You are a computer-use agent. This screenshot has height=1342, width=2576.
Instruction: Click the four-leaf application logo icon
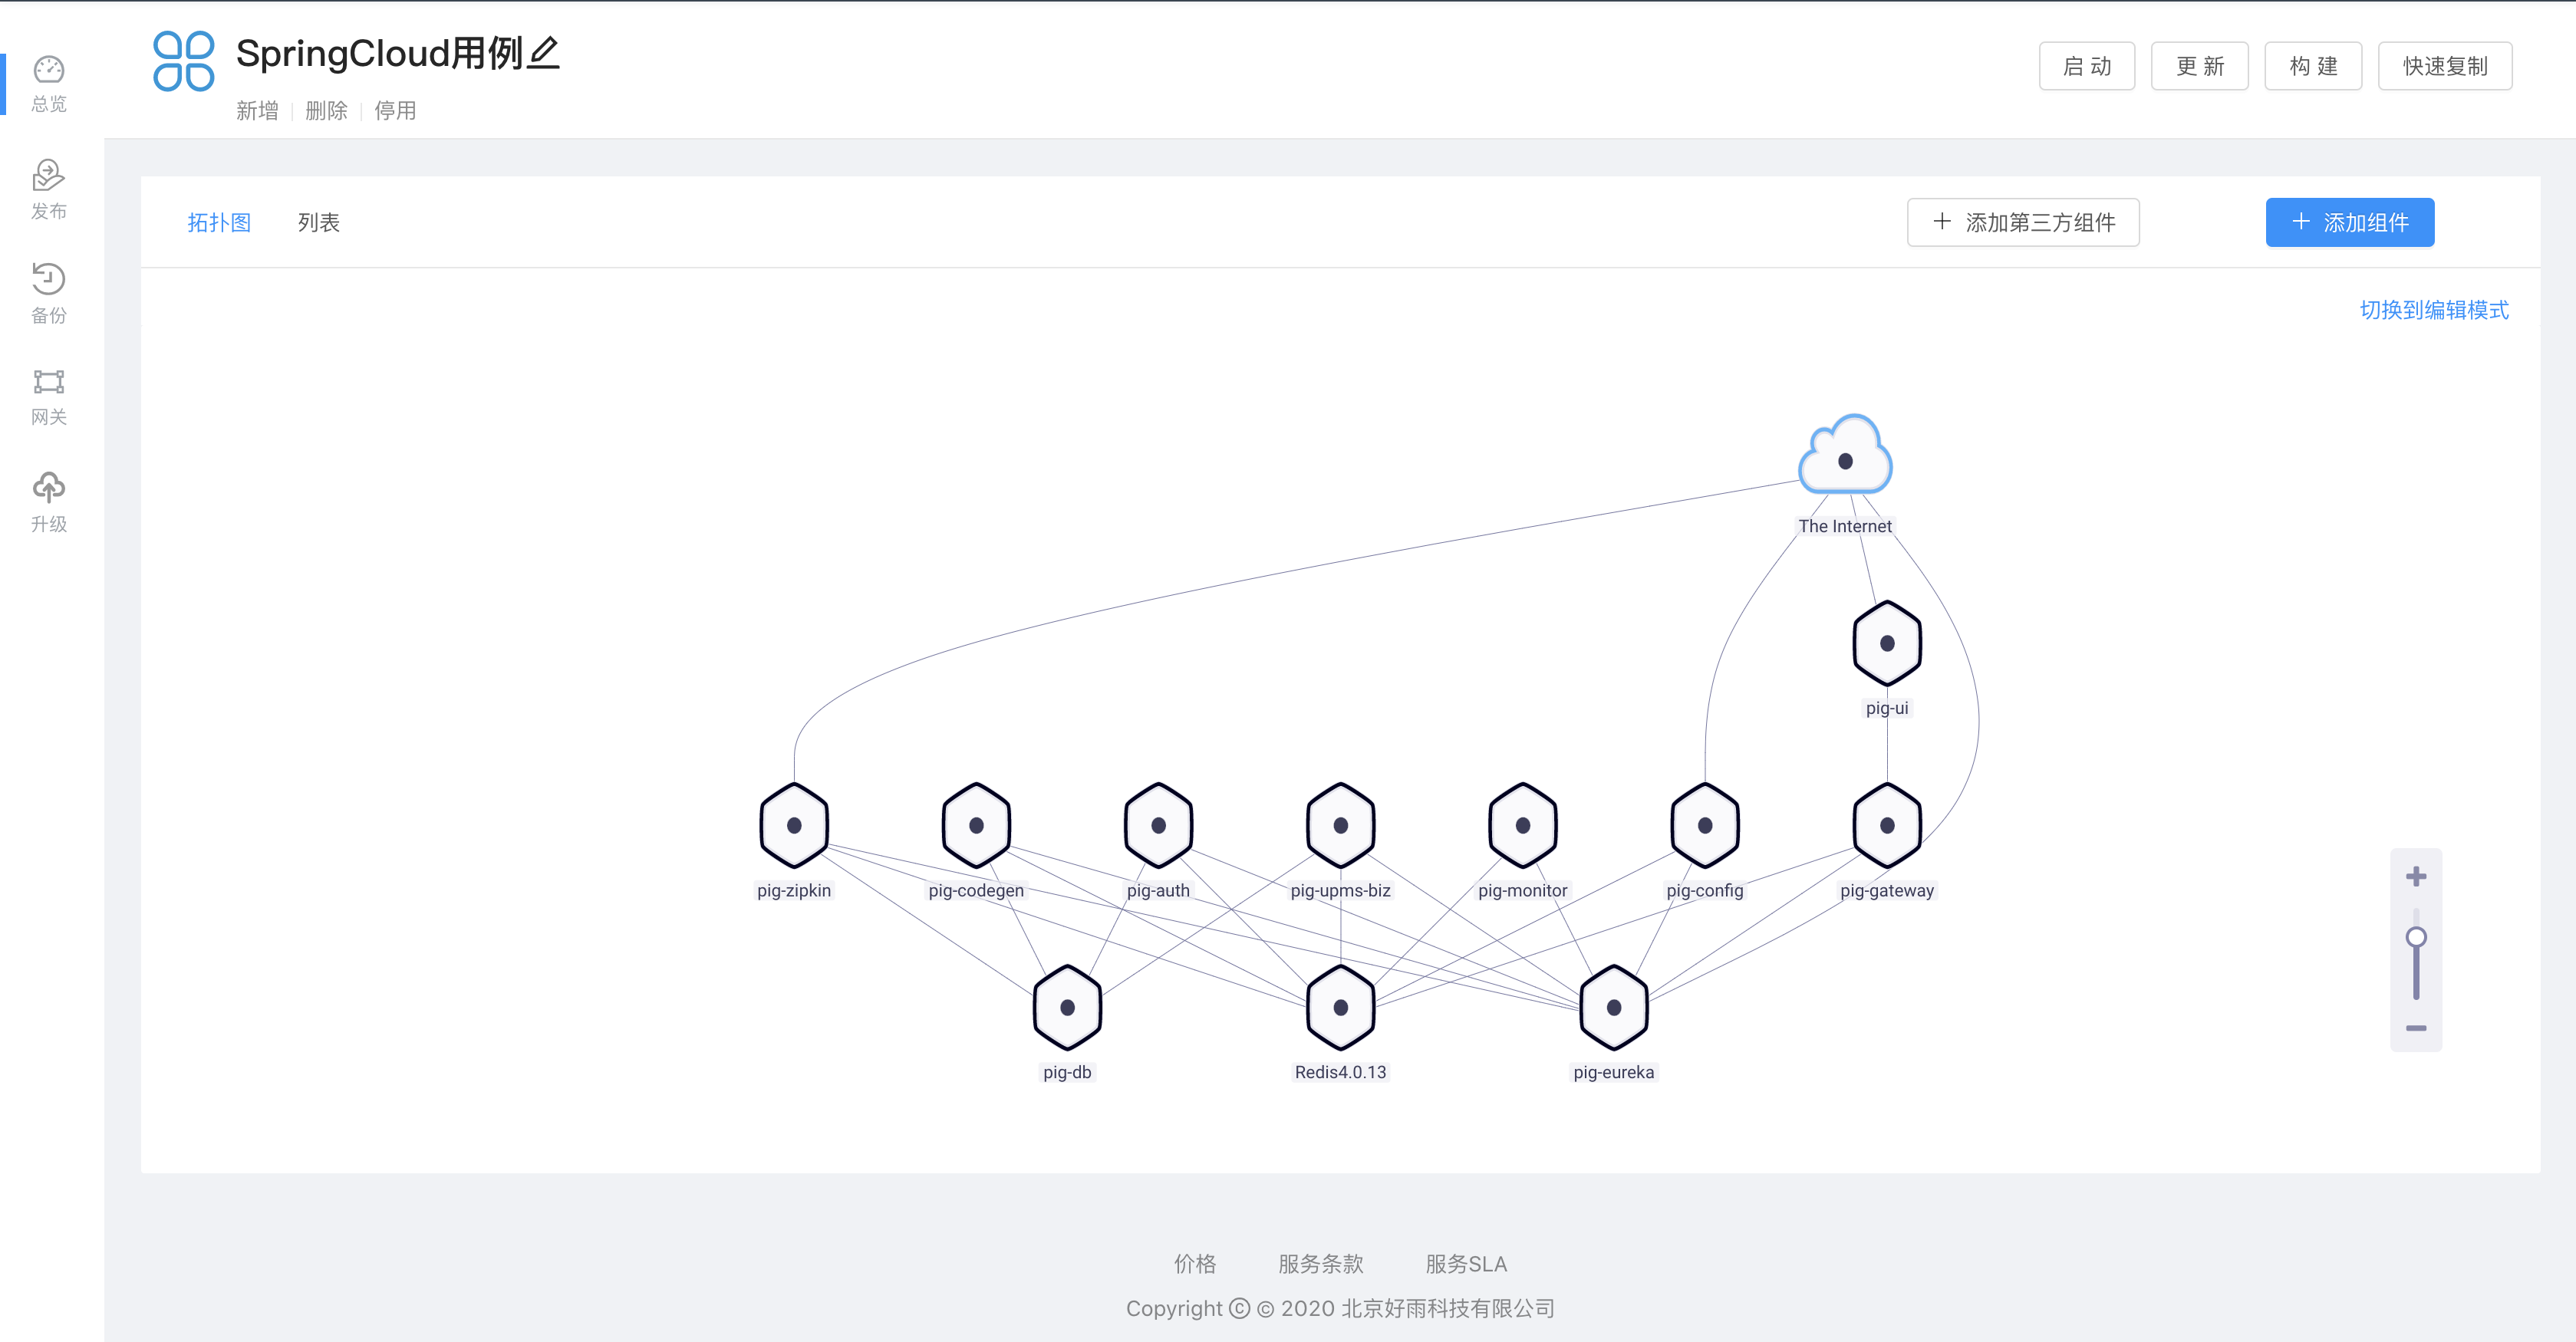pyautogui.click(x=183, y=61)
